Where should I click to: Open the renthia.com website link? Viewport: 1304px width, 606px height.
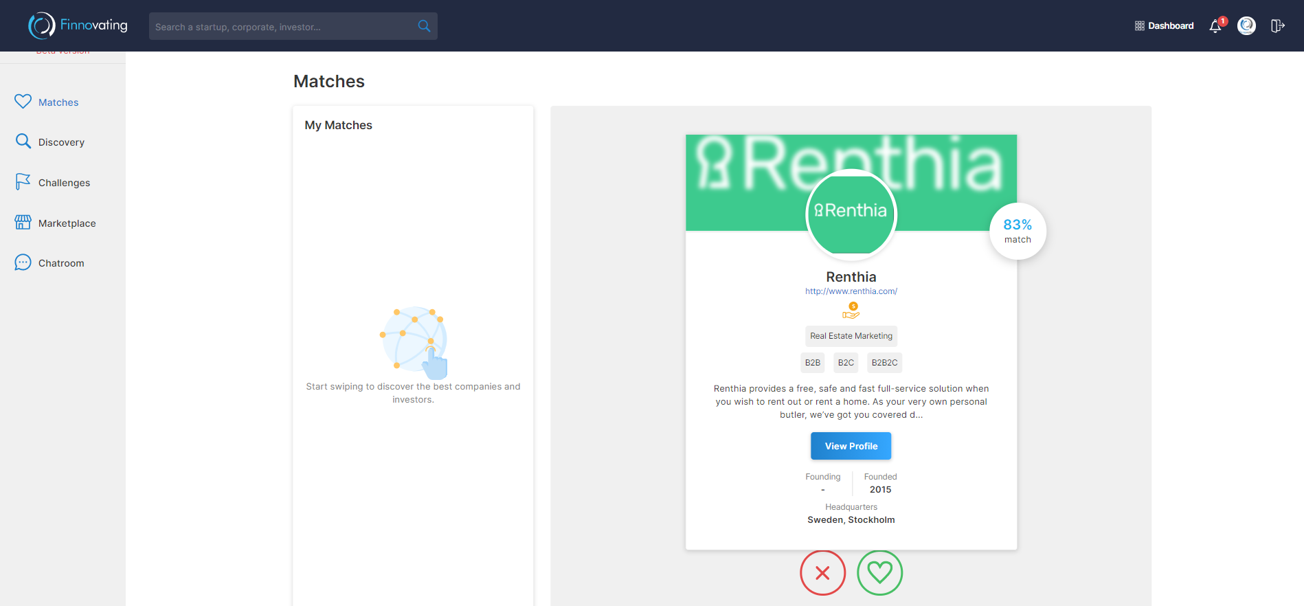[x=851, y=291]
